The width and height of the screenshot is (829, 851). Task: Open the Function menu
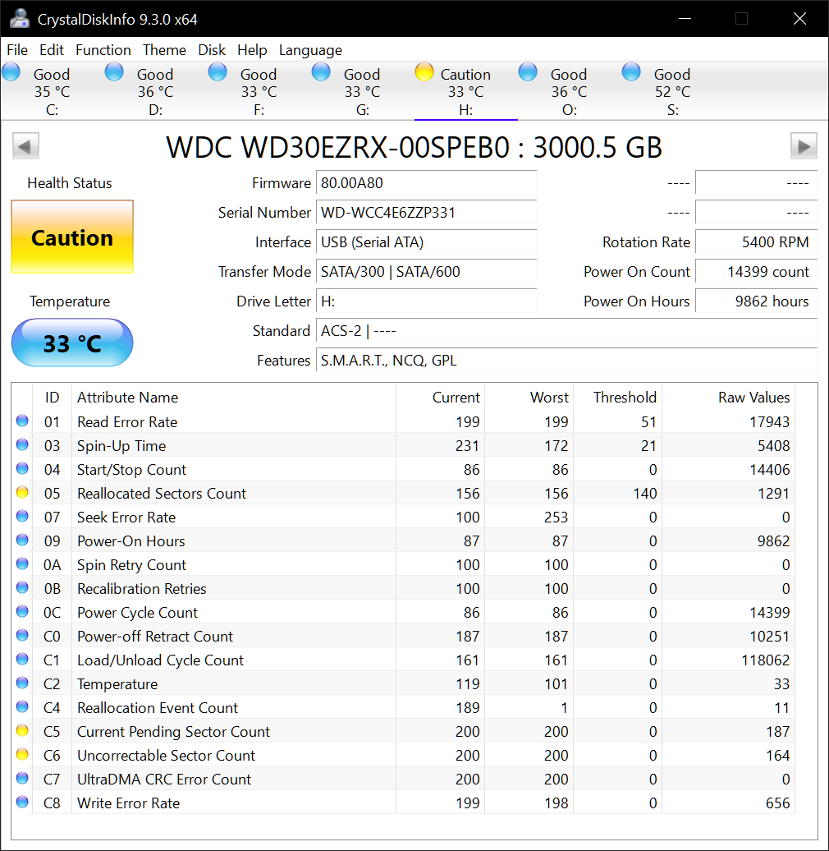click(x=103, y=50)
